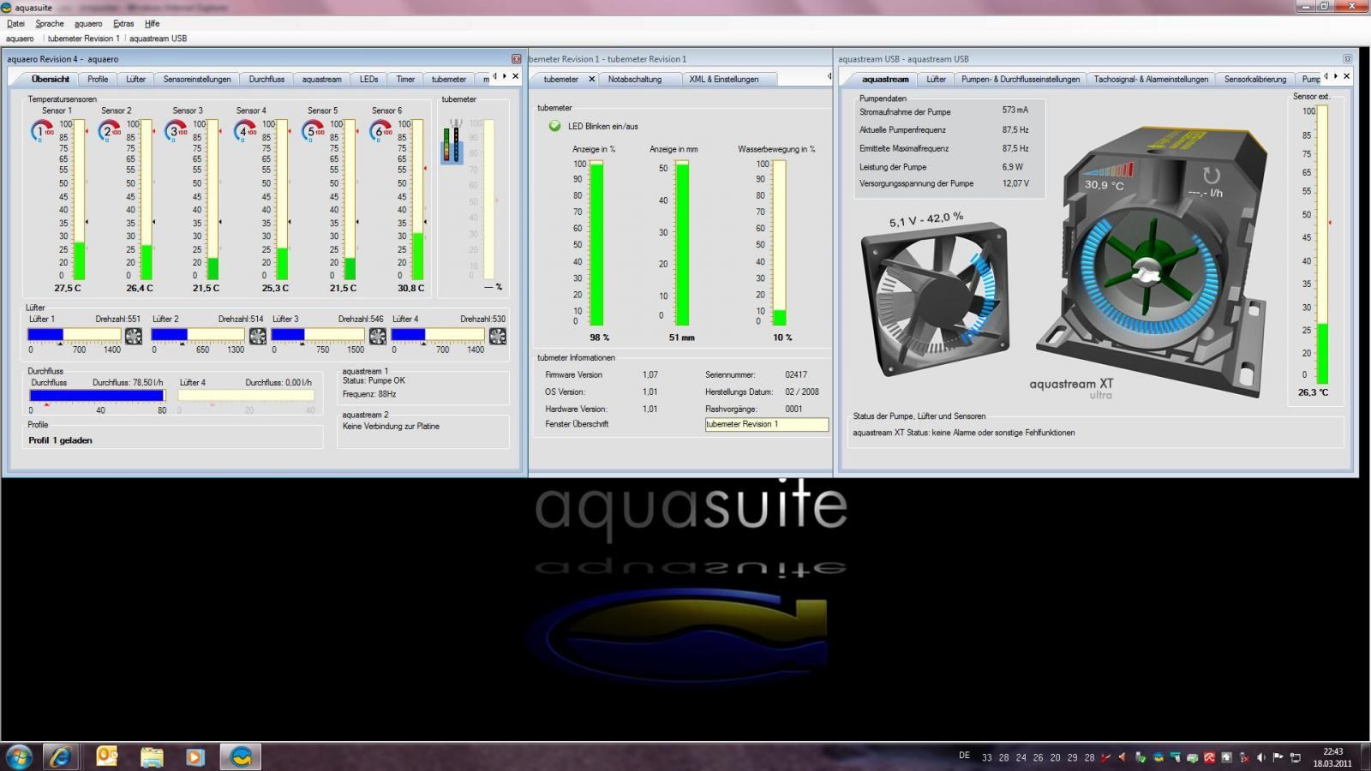Click the fan icon beside Lüfter 3
Viewport: 1371px width, 771px height.
[x=377, y=336]
